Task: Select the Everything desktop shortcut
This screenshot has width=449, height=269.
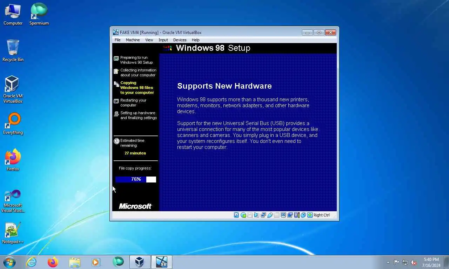Action: (x=13, y=124)
